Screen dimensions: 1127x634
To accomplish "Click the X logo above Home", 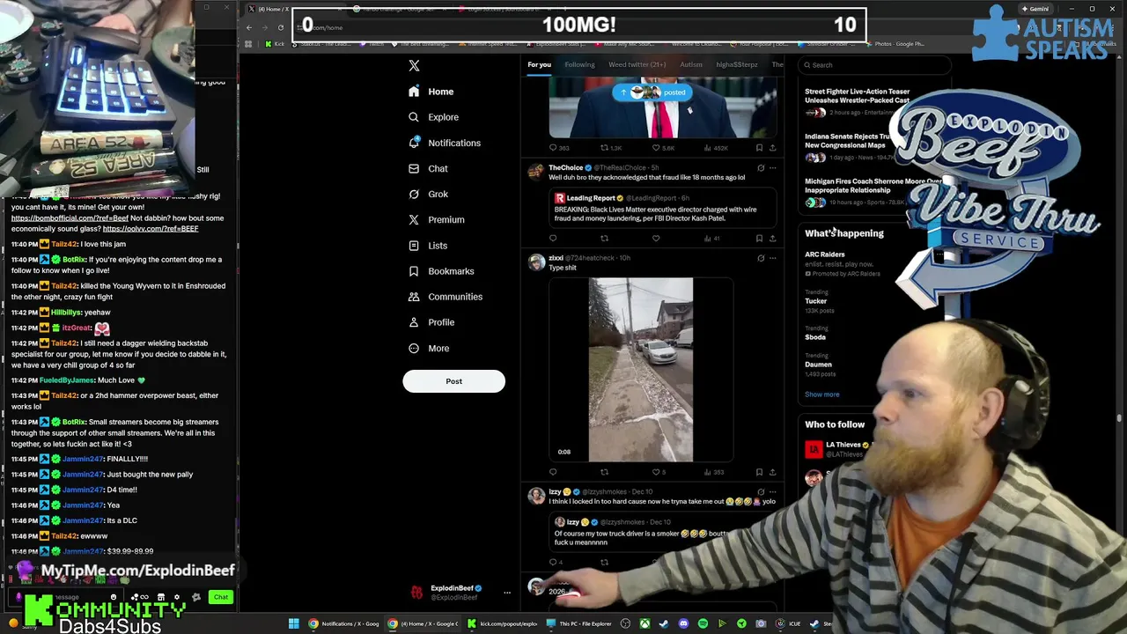I will pos(414,65).
